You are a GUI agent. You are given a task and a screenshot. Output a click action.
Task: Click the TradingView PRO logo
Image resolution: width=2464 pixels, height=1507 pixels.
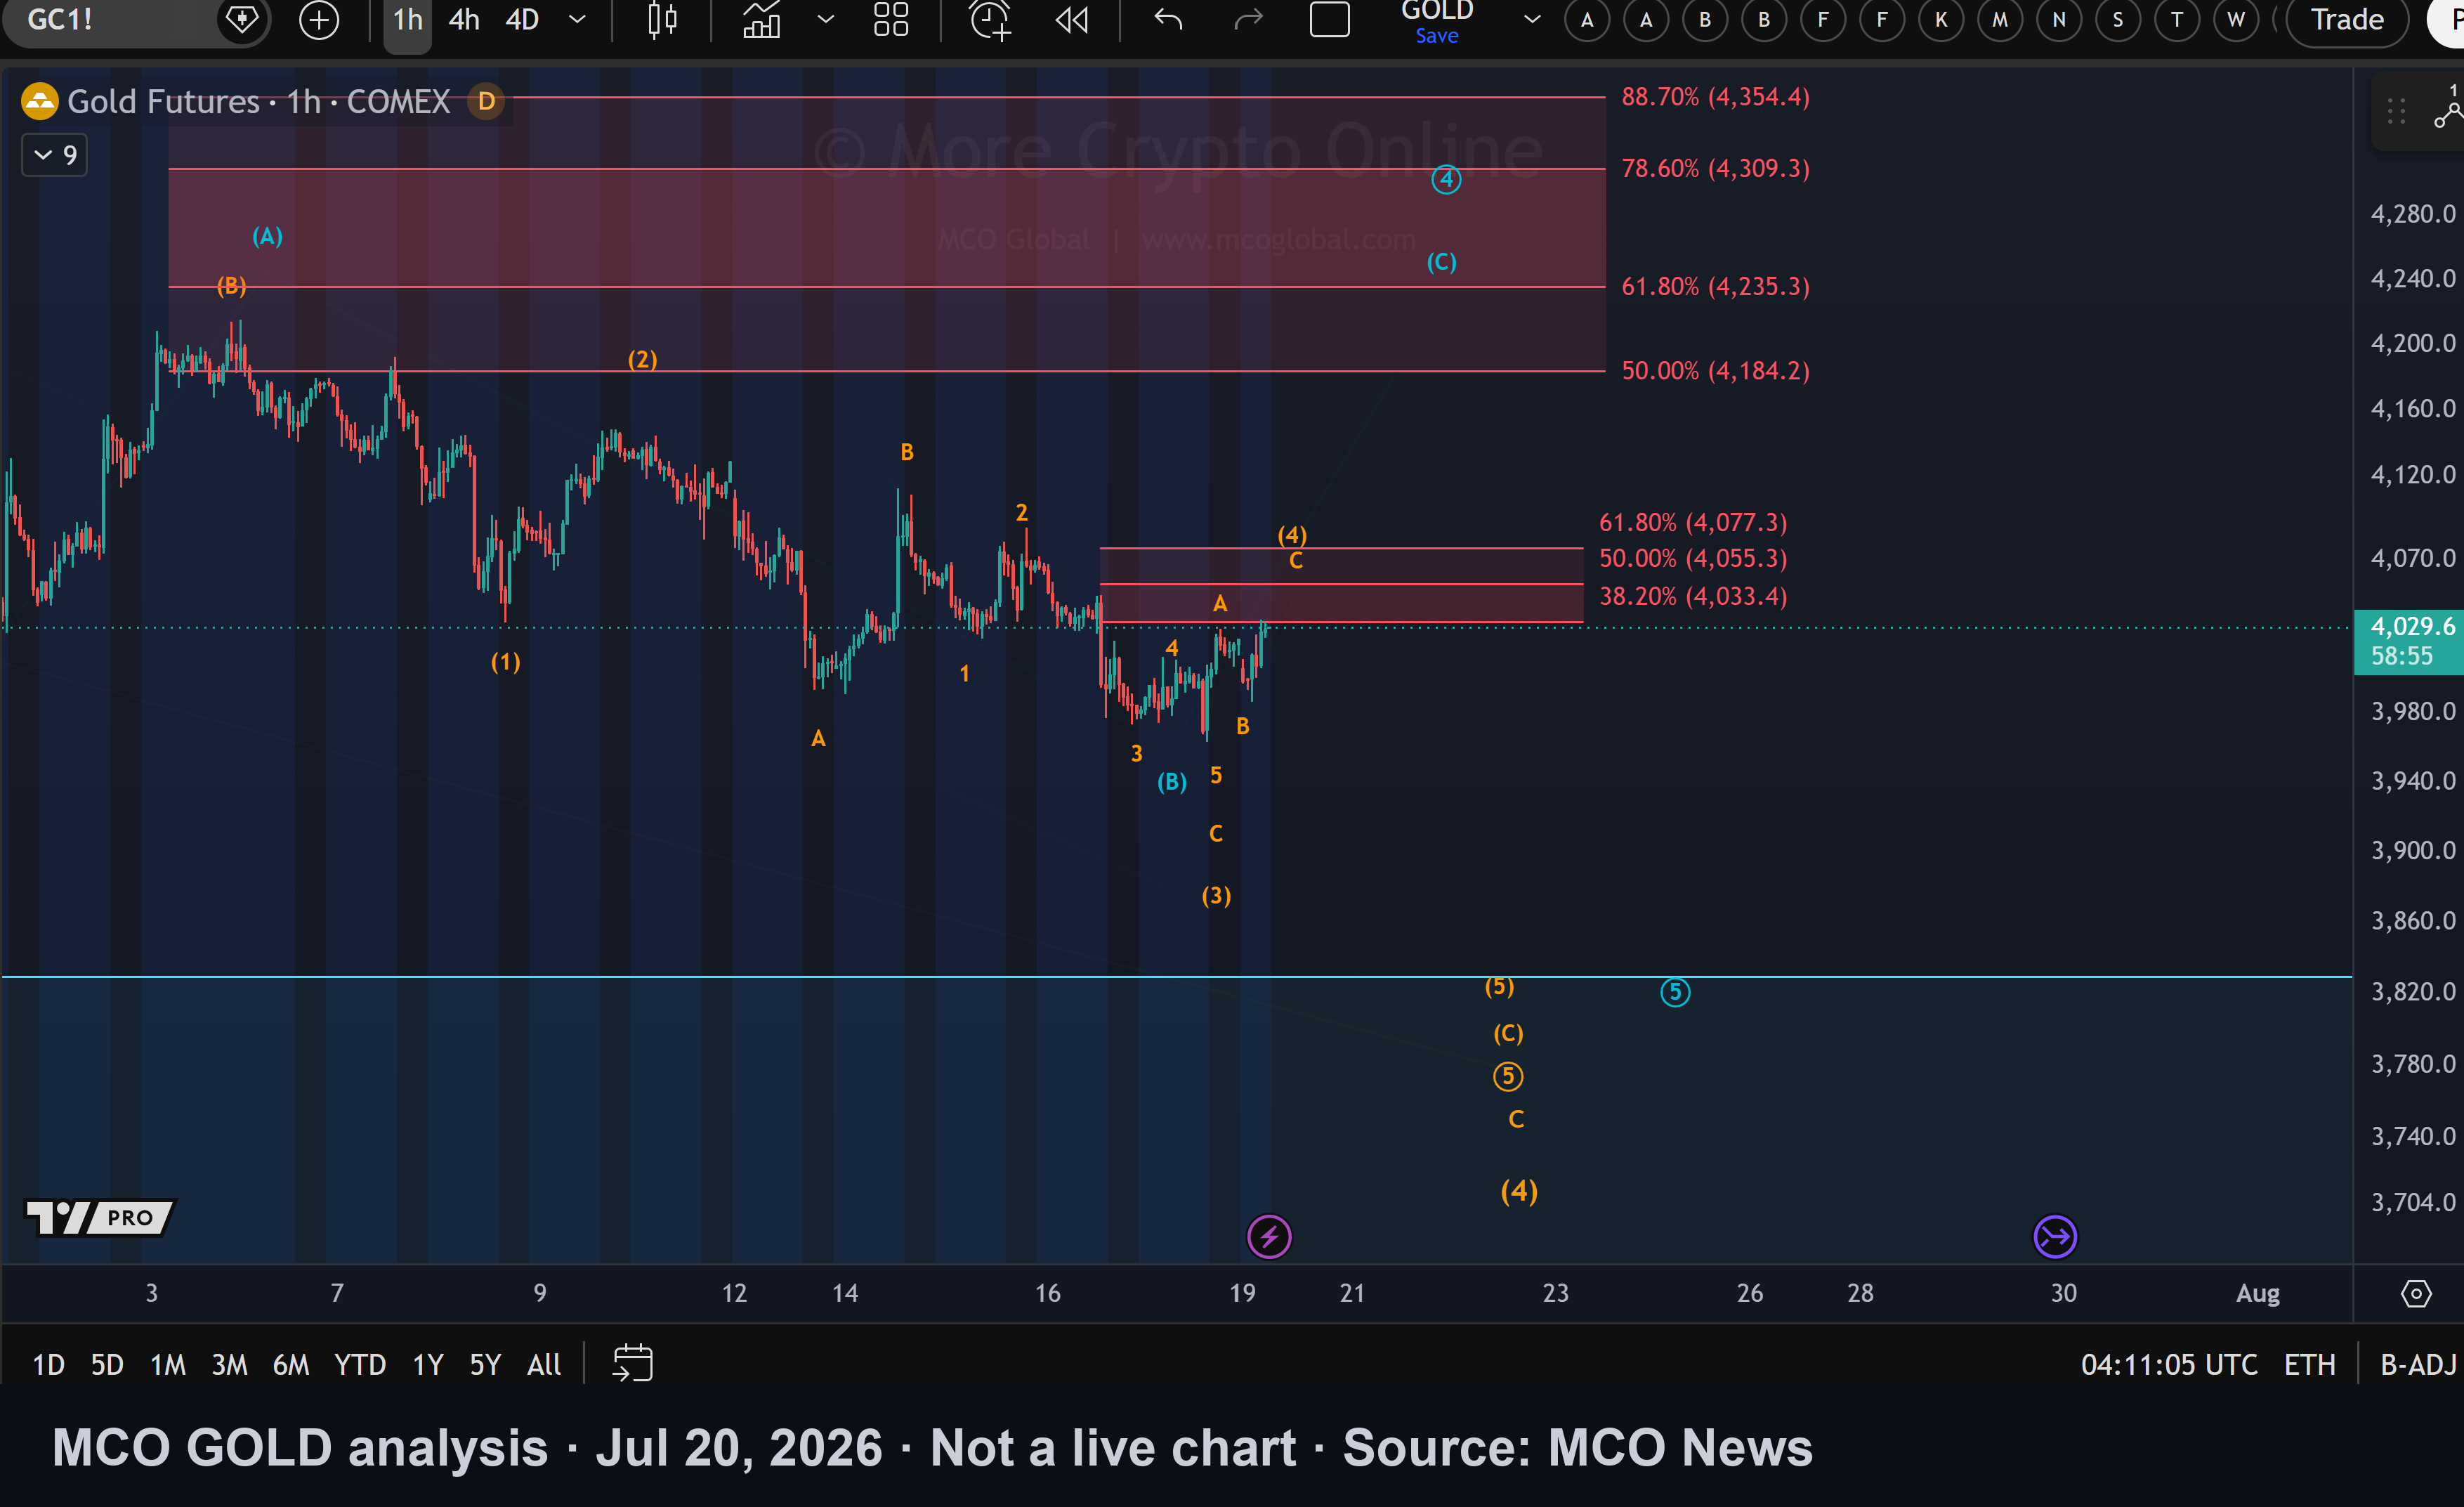tap(100, 1217)
